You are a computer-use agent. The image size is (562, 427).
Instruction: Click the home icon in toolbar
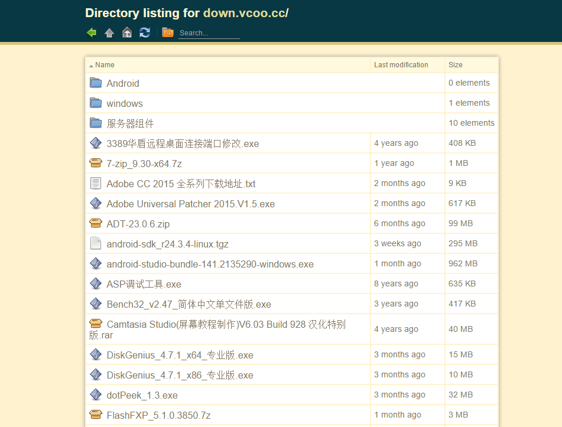[127, 32]
